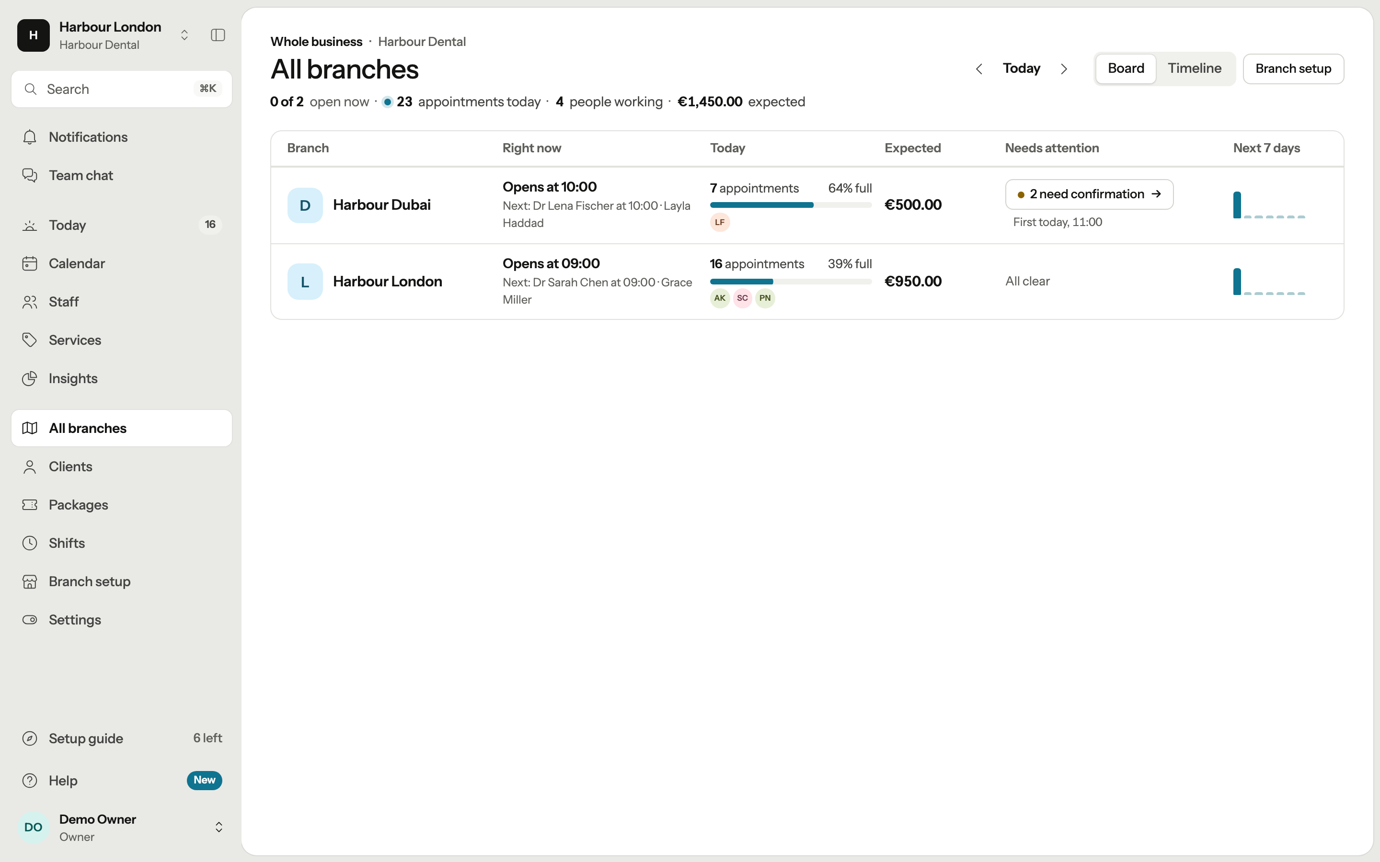Open the Packages ticket icon
Screen dimensions: 1380x862
pos(30,505)
